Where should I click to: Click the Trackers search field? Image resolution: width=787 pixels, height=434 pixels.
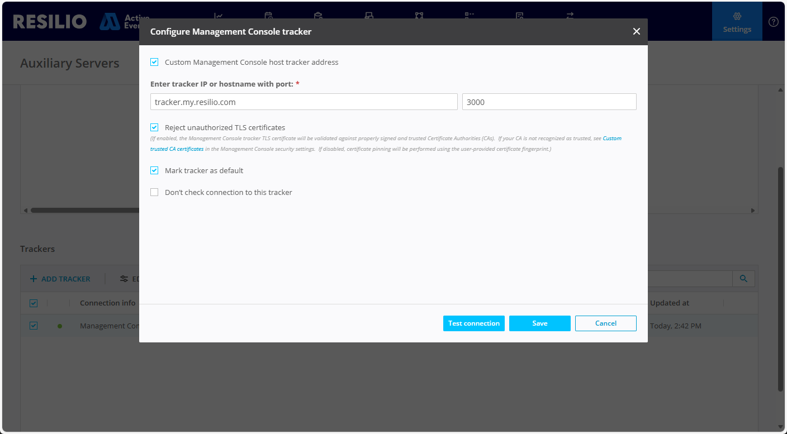coord(690,279)
